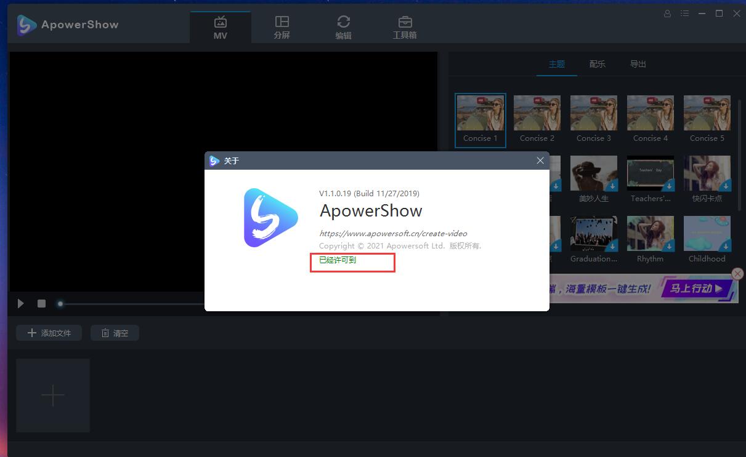Click the ApowerShow logo in the title bar
The width and height of the screenshot is (746, 457).
26,25
